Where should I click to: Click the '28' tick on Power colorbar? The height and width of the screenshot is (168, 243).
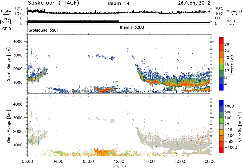click(x=227, y=44)
